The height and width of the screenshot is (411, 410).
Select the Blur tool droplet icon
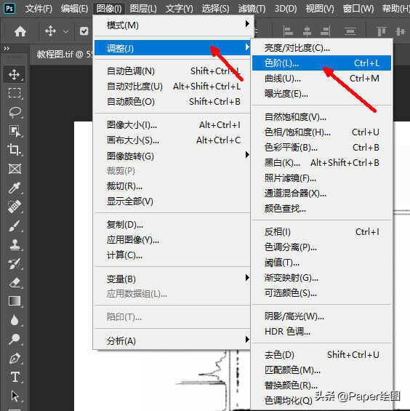pyautogui.click(x=15, y=320)
